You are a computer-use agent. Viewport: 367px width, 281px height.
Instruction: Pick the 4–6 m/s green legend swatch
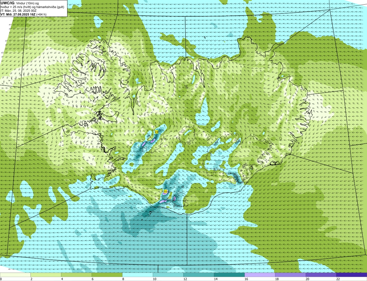76,275
